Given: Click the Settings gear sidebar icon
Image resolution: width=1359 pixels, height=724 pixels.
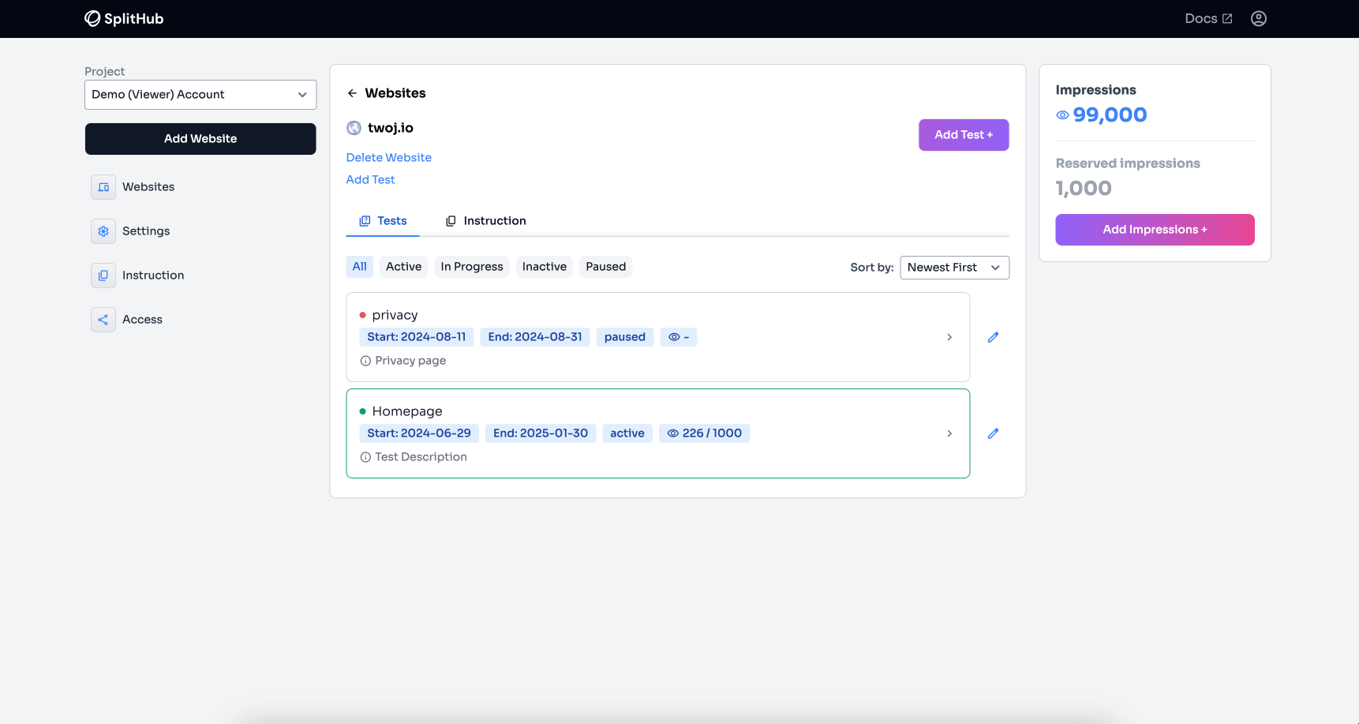Looking at the screenshot, I should click(x=103, y=231).
